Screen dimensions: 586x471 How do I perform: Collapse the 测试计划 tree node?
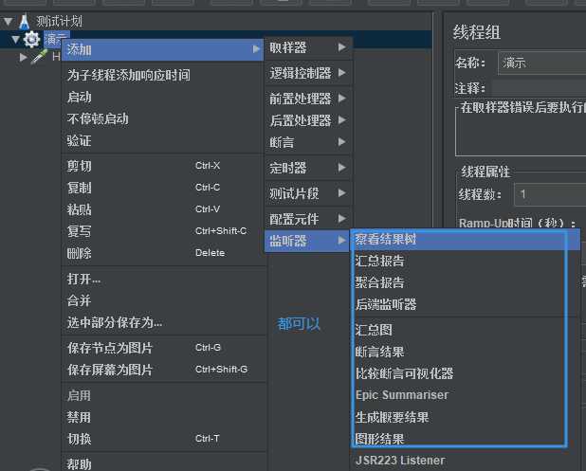(8, 22)
